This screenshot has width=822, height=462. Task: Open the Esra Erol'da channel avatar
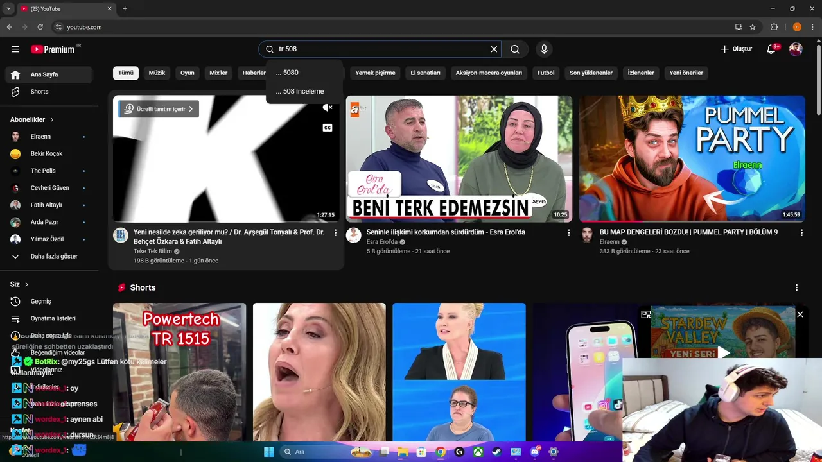(353, 235)
